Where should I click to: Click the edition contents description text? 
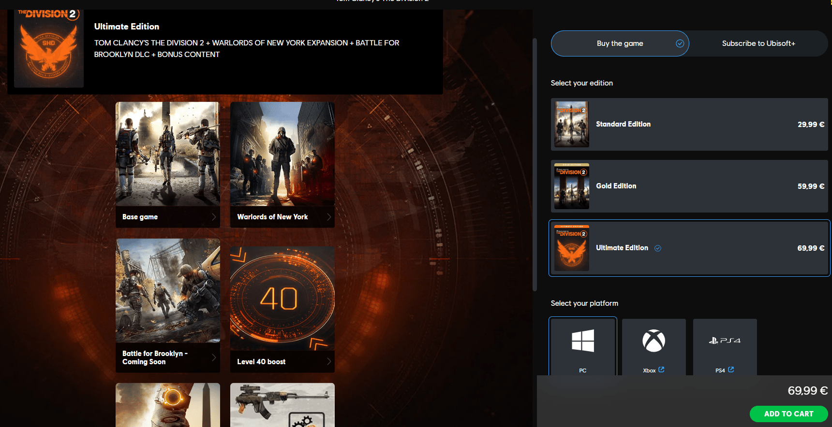click(247, 49)
